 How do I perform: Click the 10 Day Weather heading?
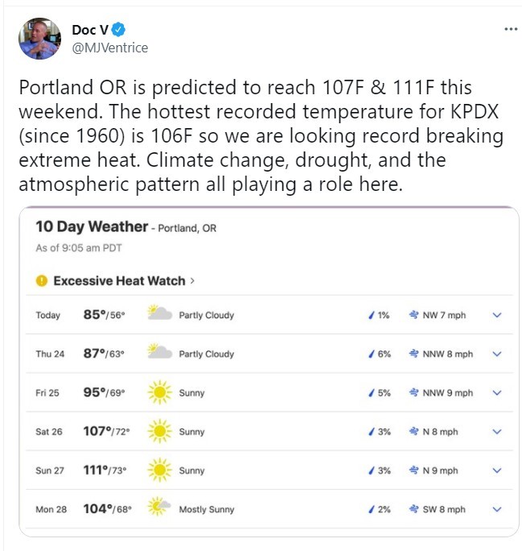tap(92, 226)
